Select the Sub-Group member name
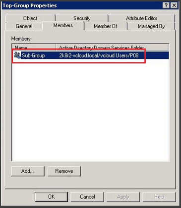 33,55
